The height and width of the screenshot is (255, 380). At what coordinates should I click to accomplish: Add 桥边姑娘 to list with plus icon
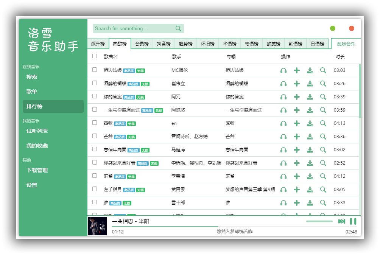(x=297, y=70)
